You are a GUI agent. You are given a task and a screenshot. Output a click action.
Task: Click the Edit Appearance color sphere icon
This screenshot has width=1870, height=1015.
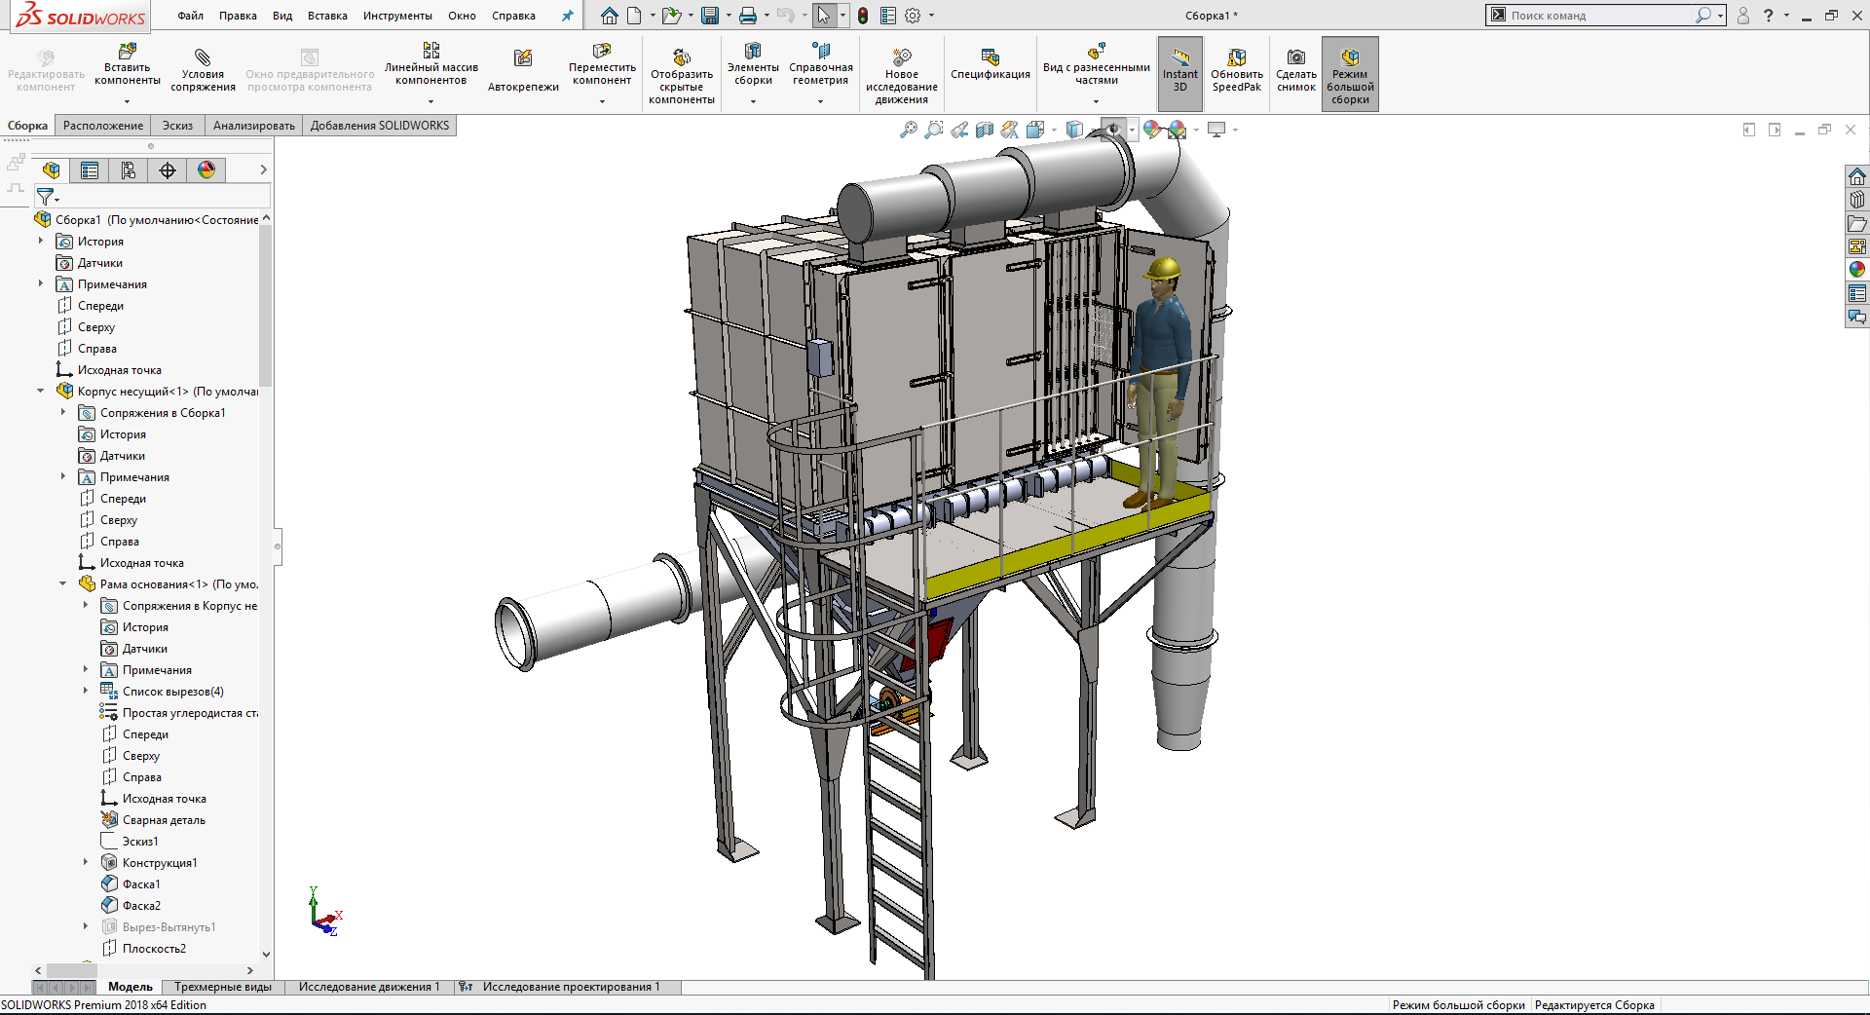[1152, 130]
